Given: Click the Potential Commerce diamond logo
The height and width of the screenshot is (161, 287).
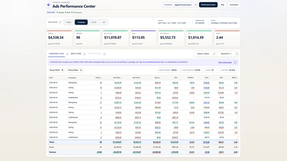Looking at the screenshot, I should [48, 5].
